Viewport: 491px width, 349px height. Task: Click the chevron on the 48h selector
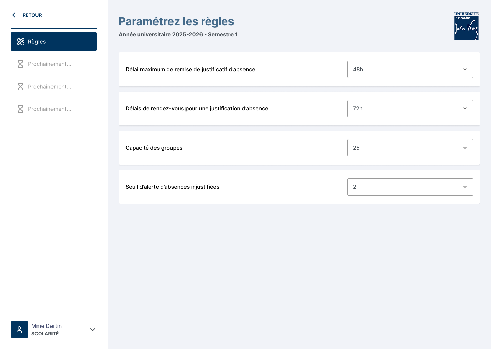click(x=465, y=69)
